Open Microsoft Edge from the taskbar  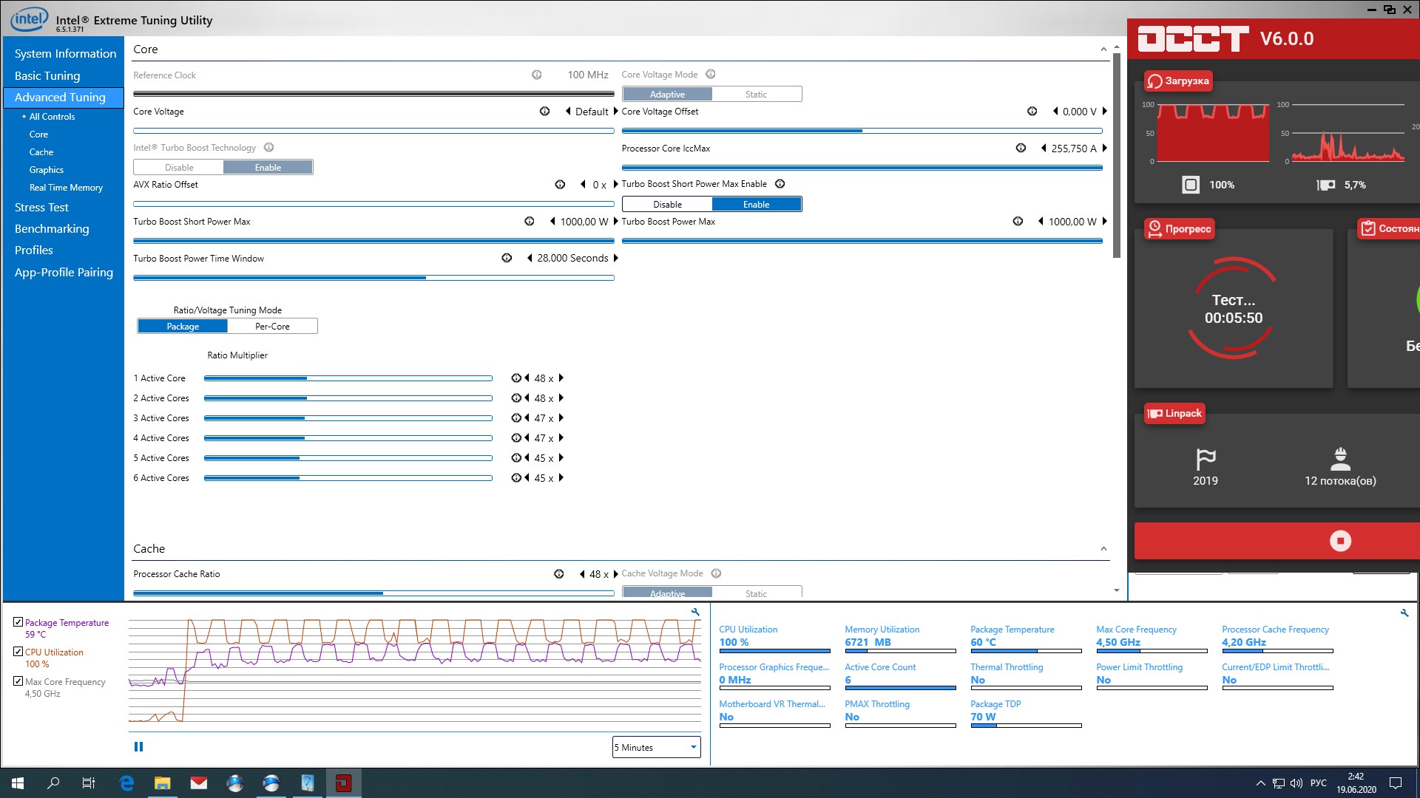pos(126,783)
